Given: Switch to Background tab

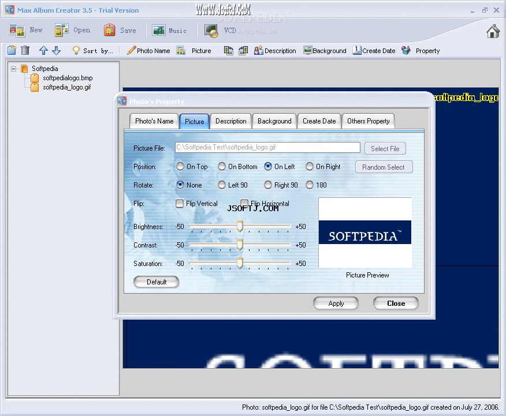Looking at the screenshot, I should [x=274, y=121].
